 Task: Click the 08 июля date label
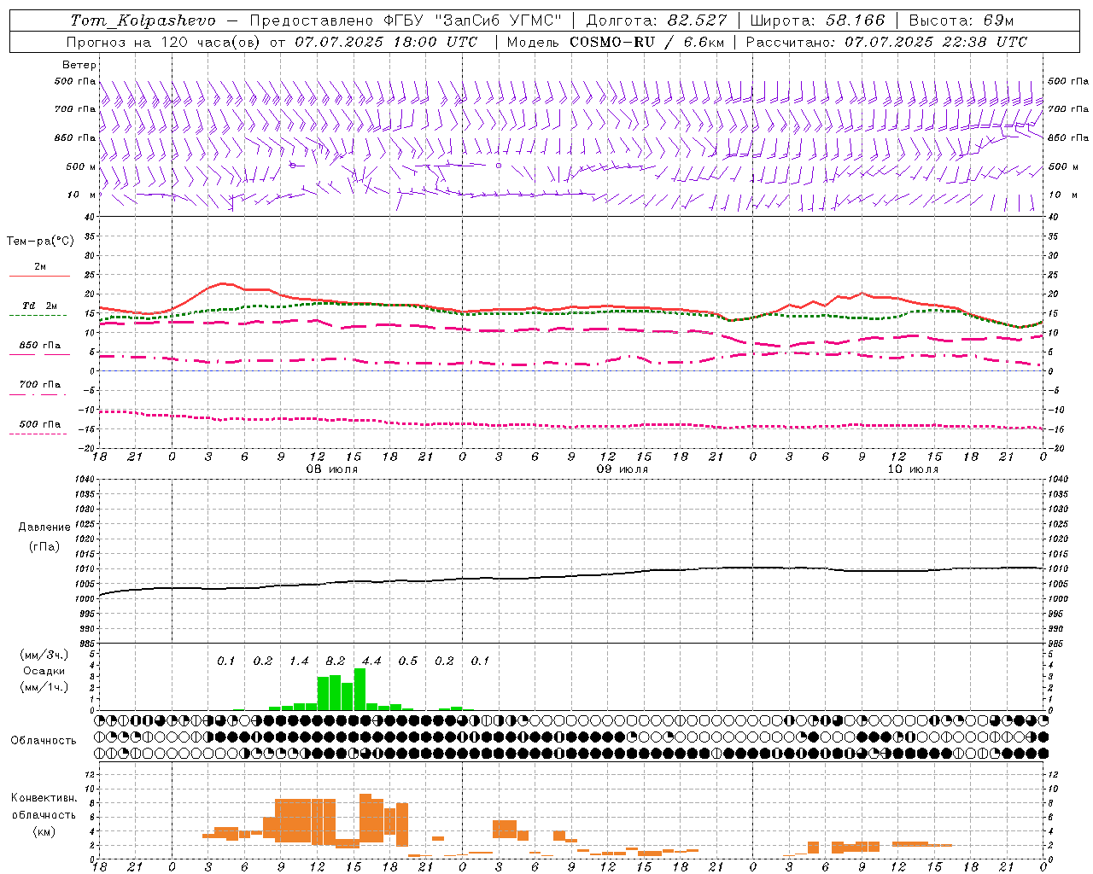pyautogui.click(x=332, y=469)
